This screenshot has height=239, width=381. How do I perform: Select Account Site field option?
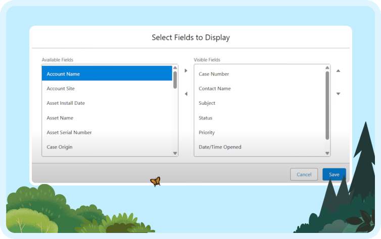coord(107,88)
